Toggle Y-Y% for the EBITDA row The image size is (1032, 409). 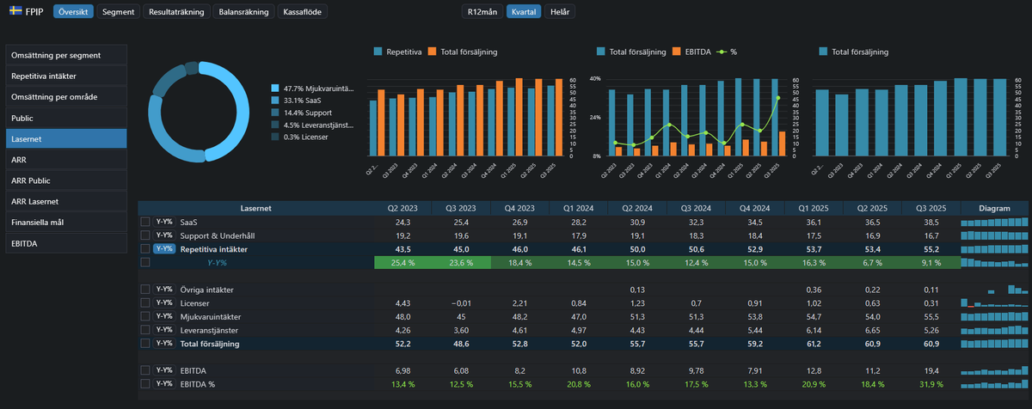click(x=164, y=370)
